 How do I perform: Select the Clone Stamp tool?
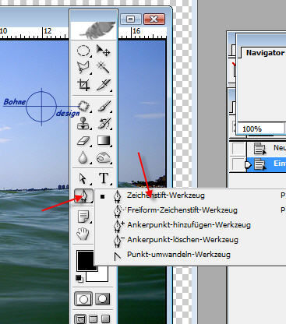coord(83,123)
